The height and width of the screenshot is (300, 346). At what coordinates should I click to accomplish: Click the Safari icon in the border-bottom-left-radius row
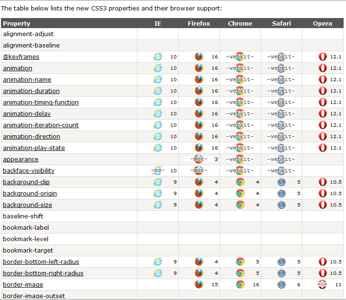(x=282, y=262)
